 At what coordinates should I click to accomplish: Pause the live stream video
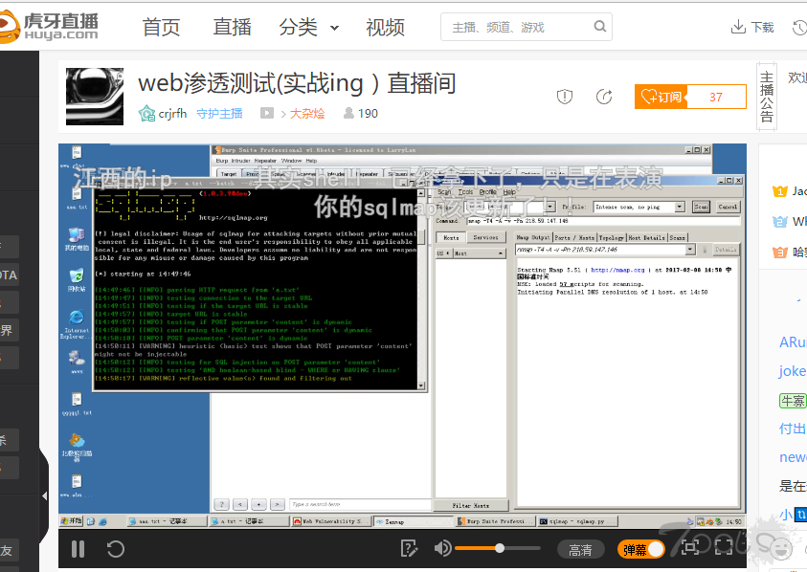click(78, 549)
